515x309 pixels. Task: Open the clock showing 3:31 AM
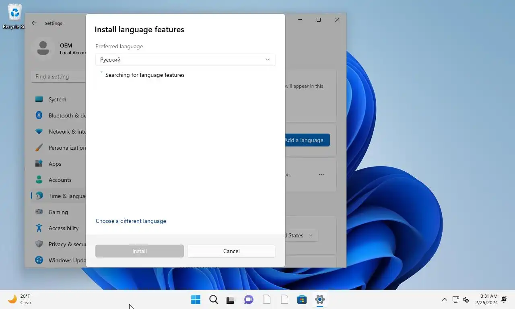click(x=486, y=299)
